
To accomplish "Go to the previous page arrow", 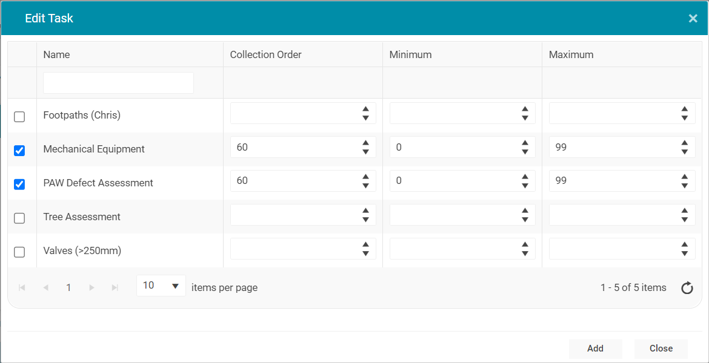I will point(45,288).
